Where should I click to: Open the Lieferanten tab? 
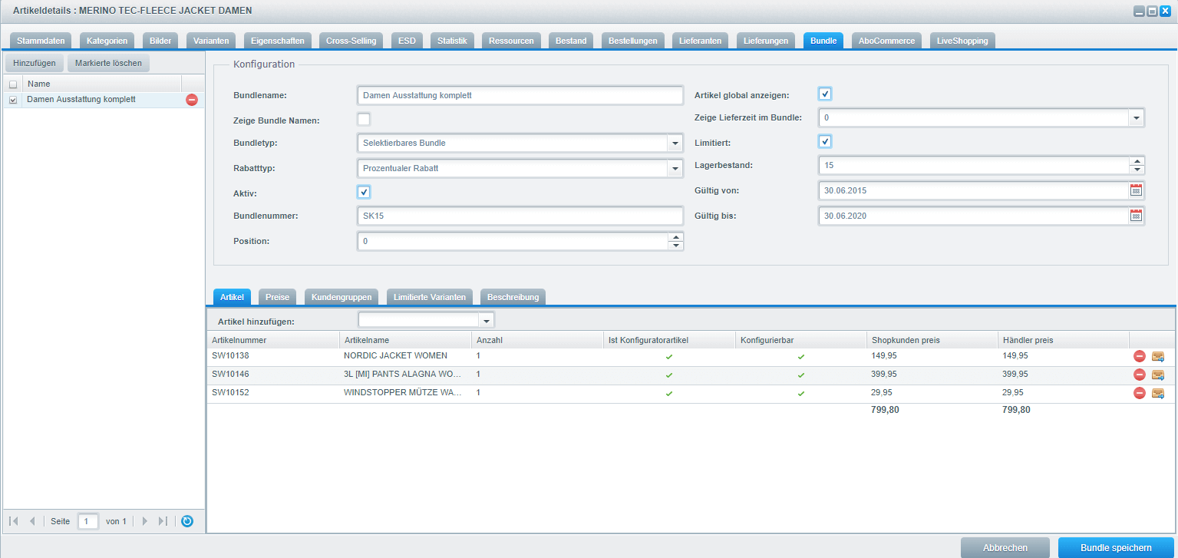(700, 41)
